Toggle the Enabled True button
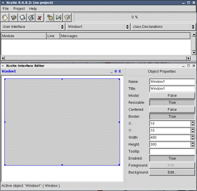Viewport: 197px width, 191px height. click(172, 158)
